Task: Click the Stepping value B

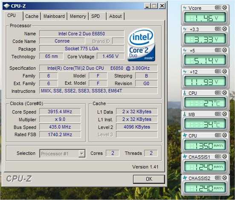Action: [146, 76]
